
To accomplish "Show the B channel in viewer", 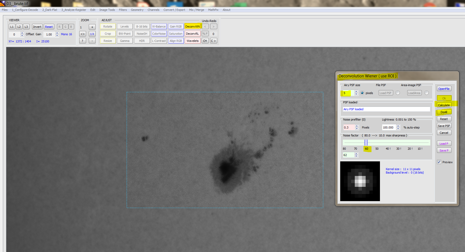I will click(71, 27).
